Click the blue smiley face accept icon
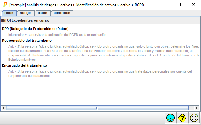 click(170, 118)
